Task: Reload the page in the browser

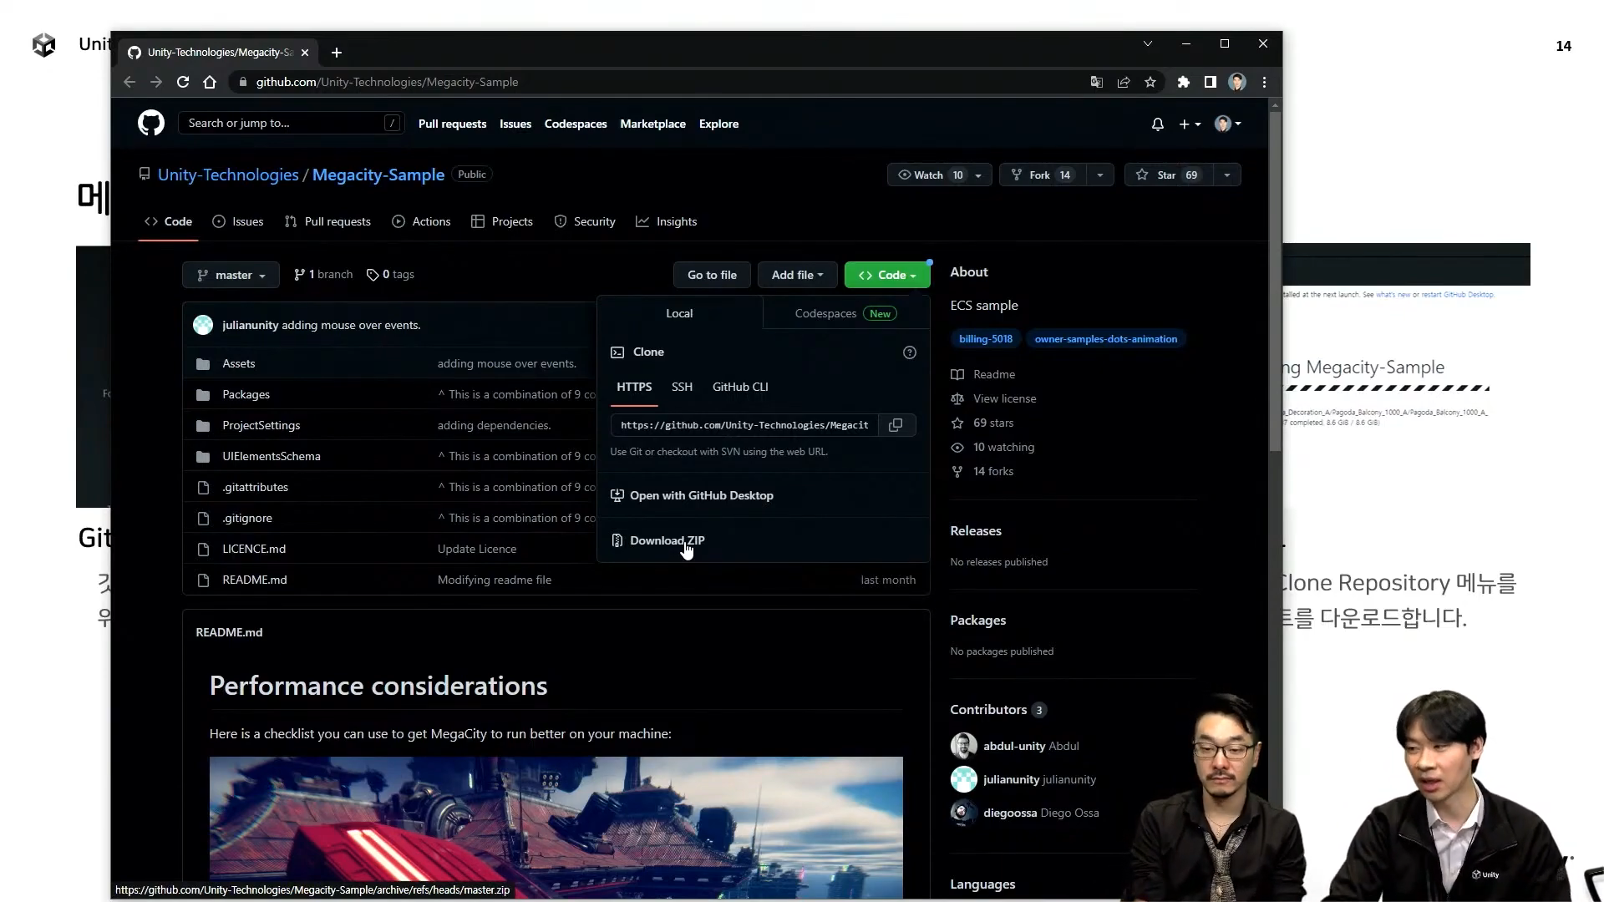Action: (x=183, y=82)
